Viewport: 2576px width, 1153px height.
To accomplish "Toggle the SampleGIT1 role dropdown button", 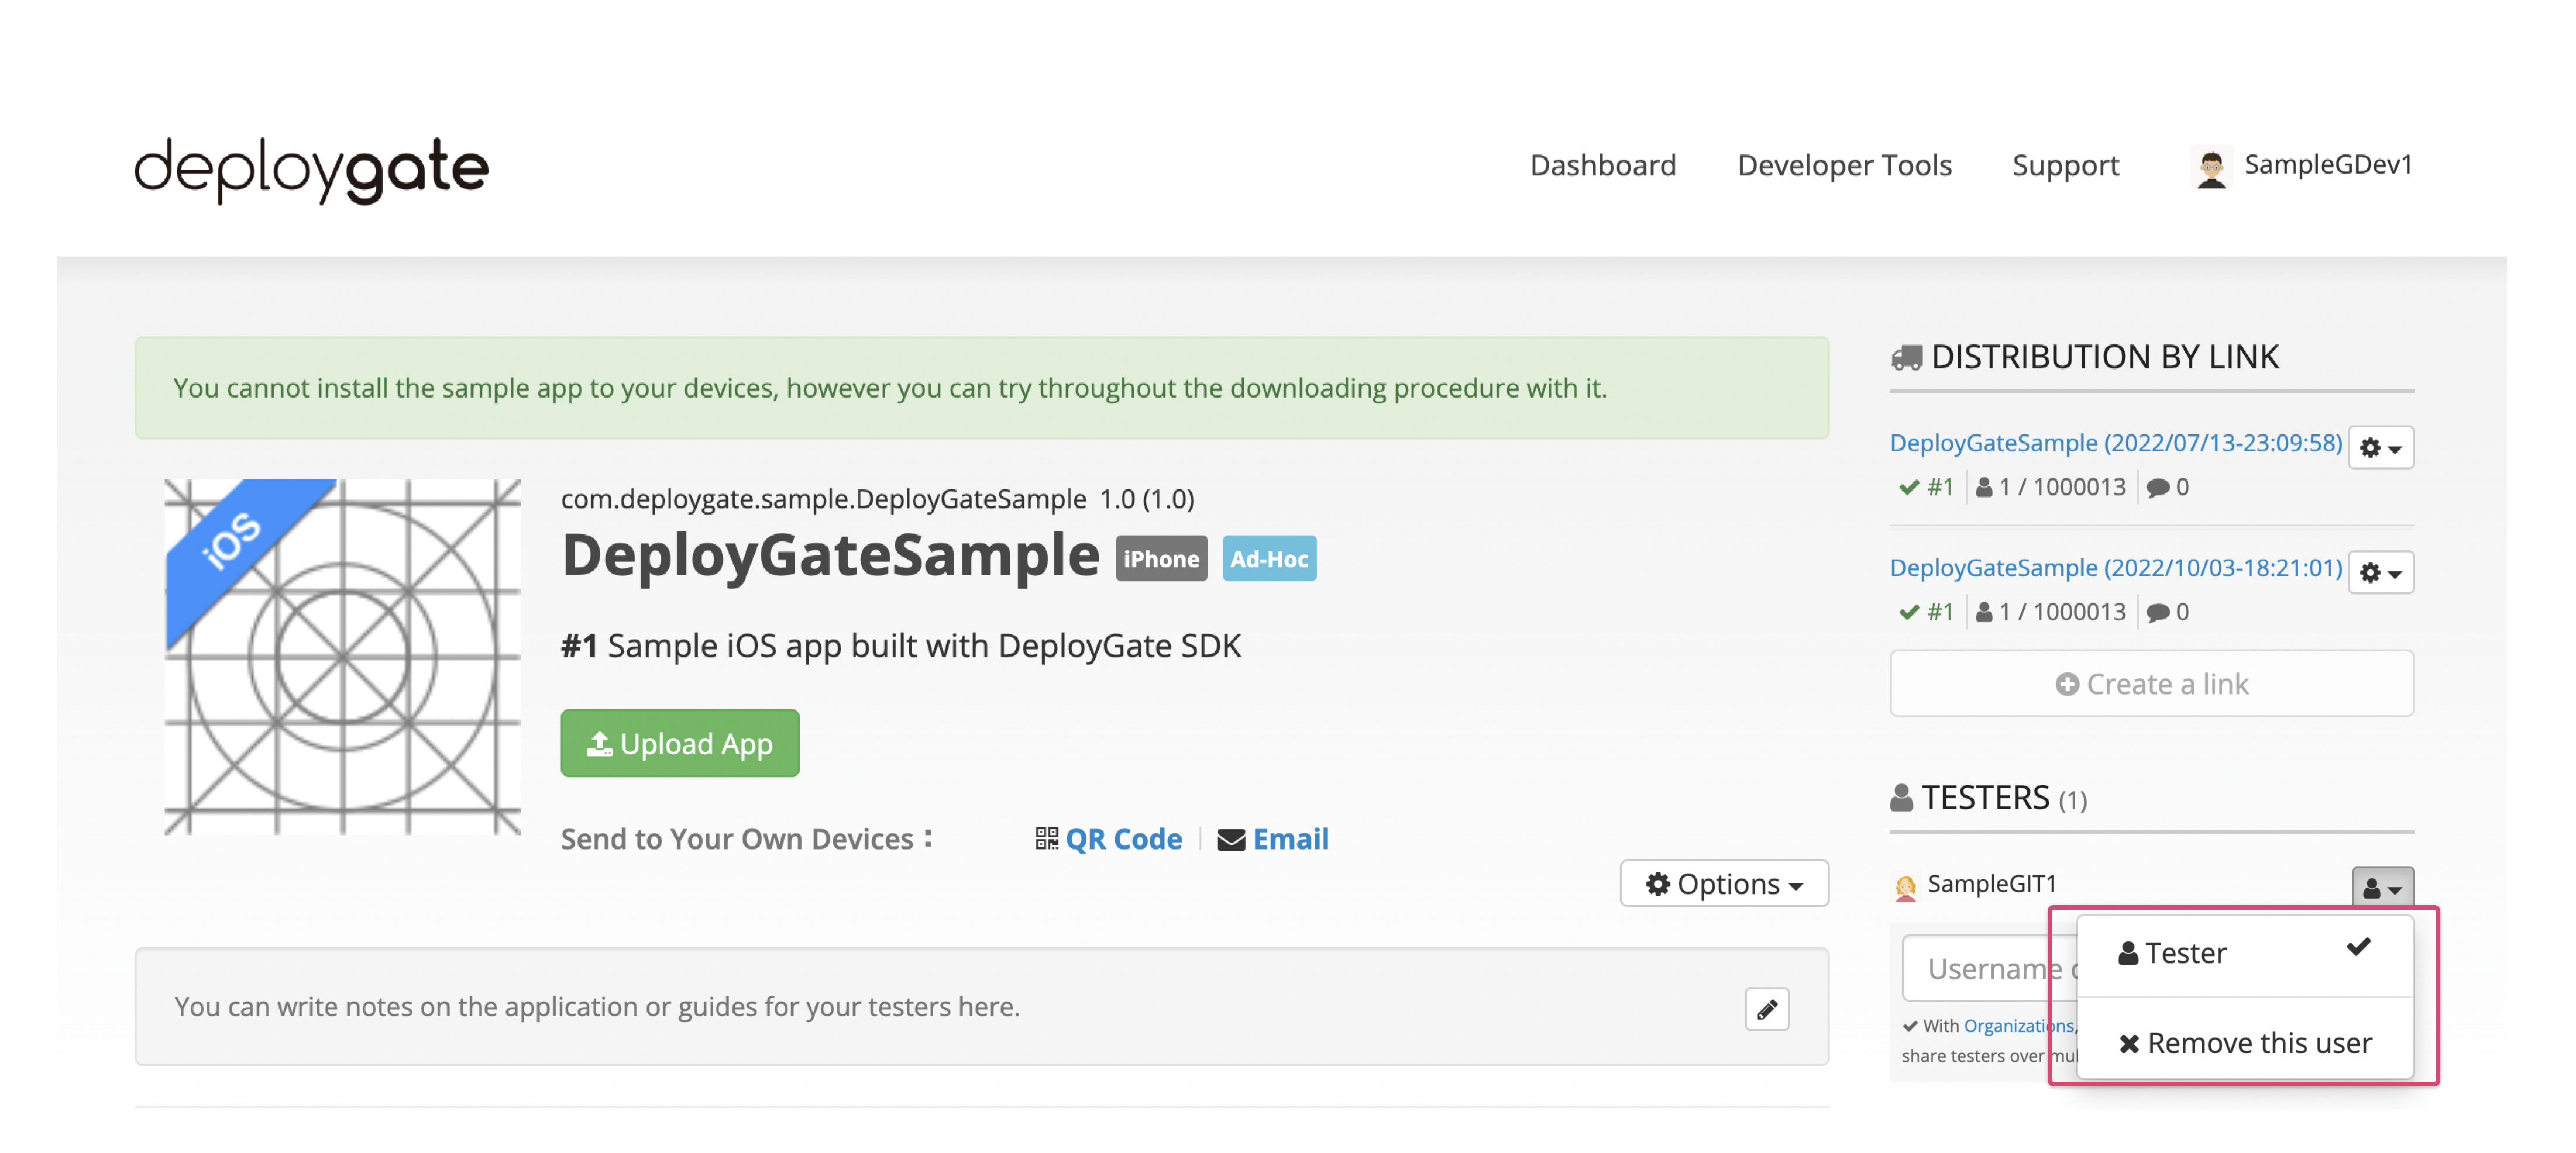I will 2381,887.
